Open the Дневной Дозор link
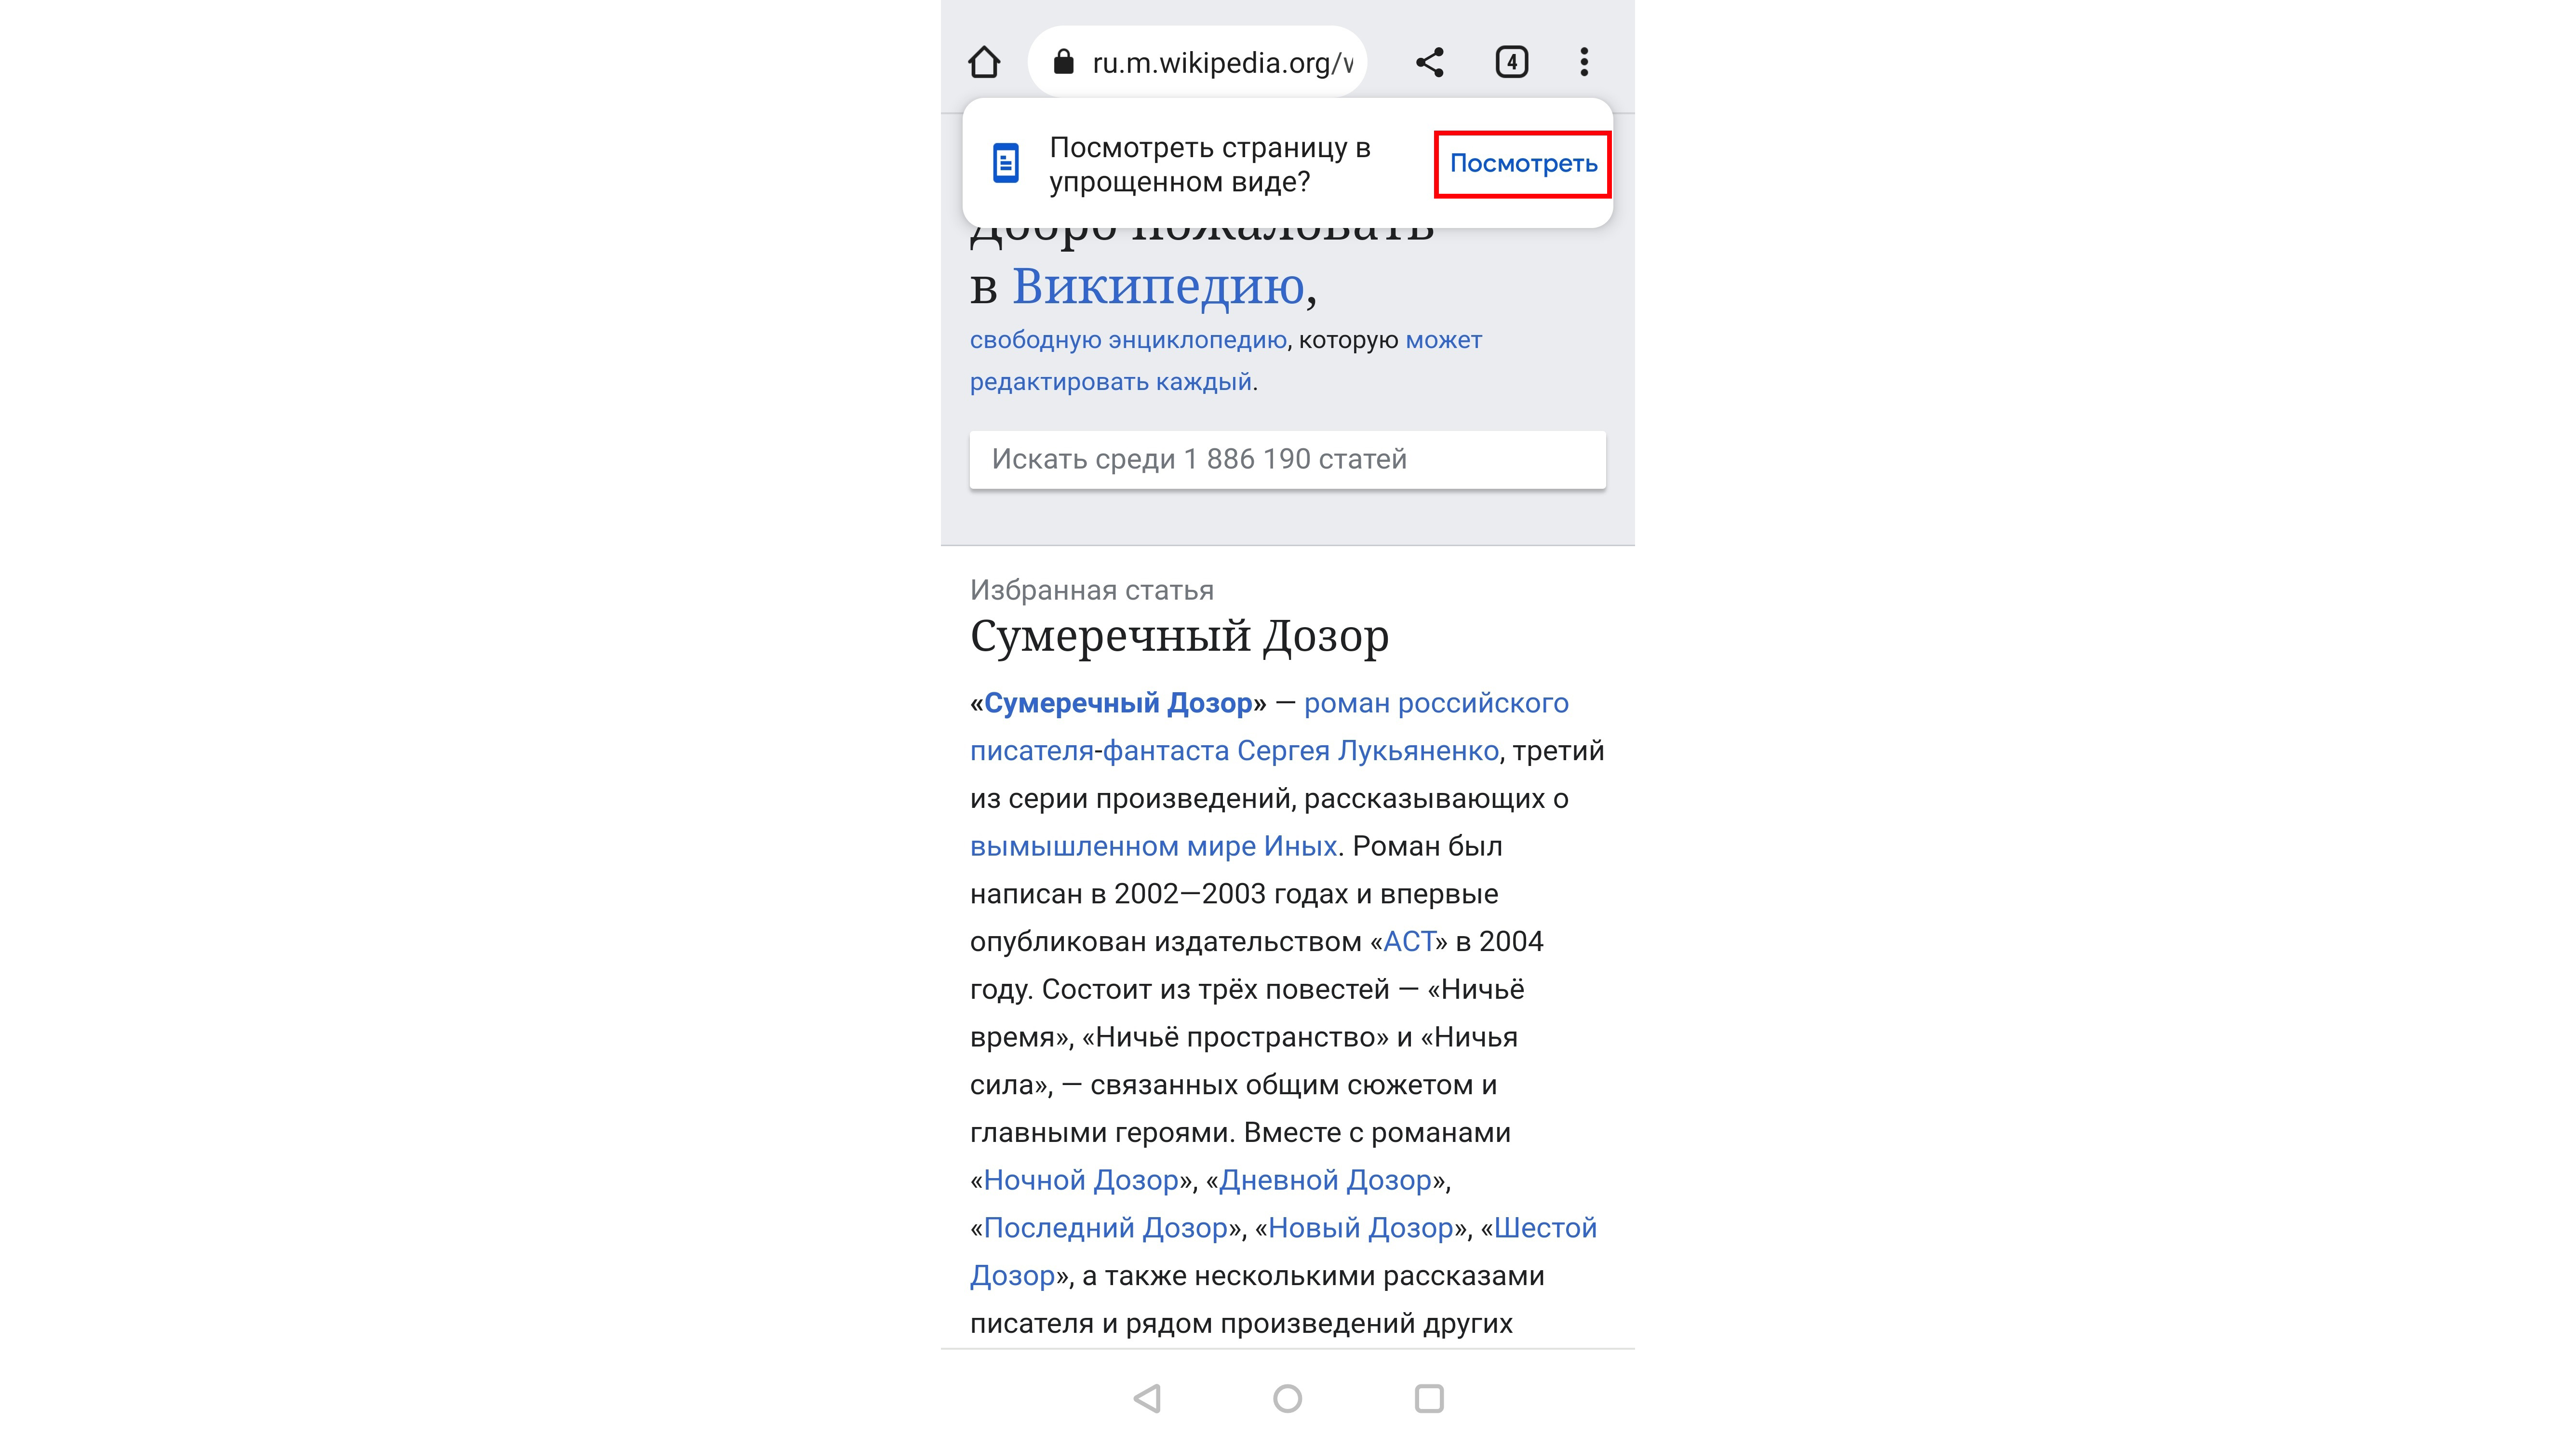The image size is (2576, 1449). coord(1325,1180)
